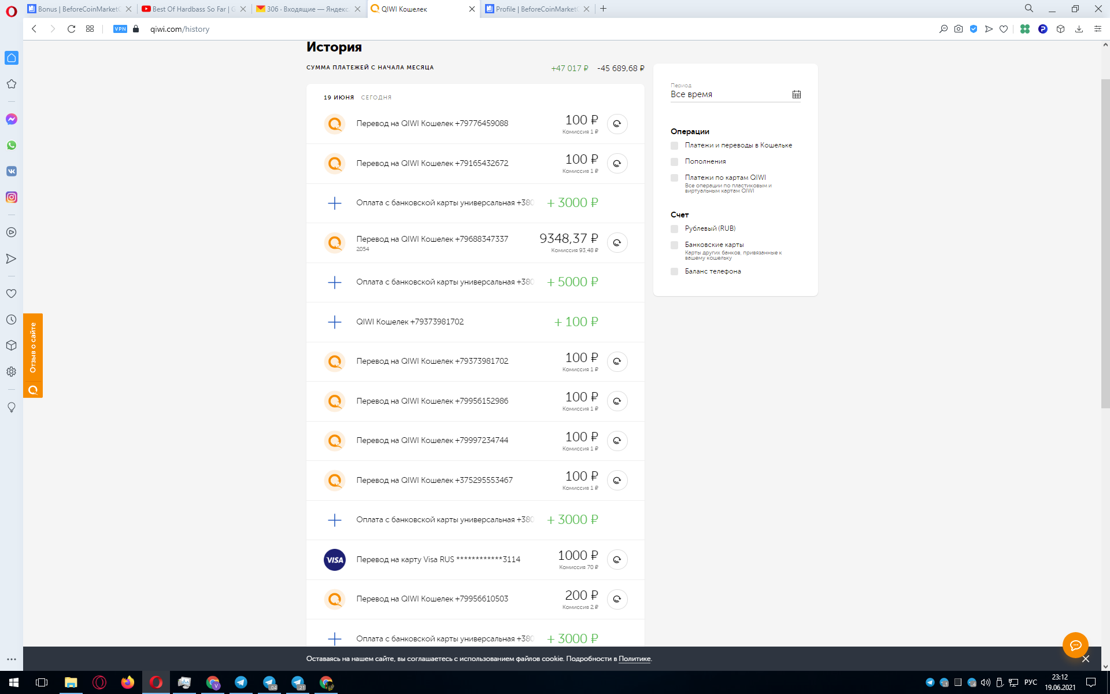Open Opera sidebar history clock

tap(12, 320)
